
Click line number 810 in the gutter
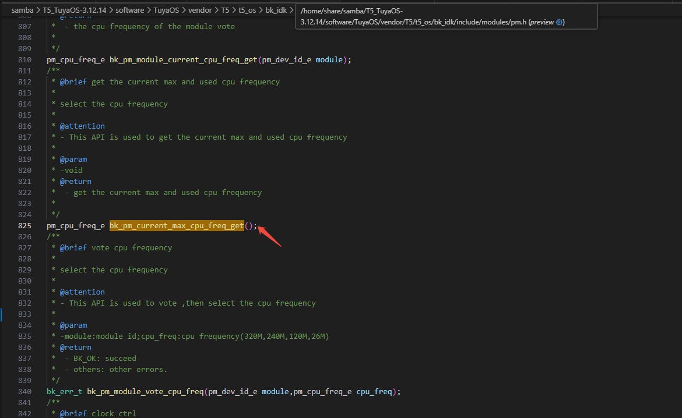pyautogui.click(x=25, y=60)
